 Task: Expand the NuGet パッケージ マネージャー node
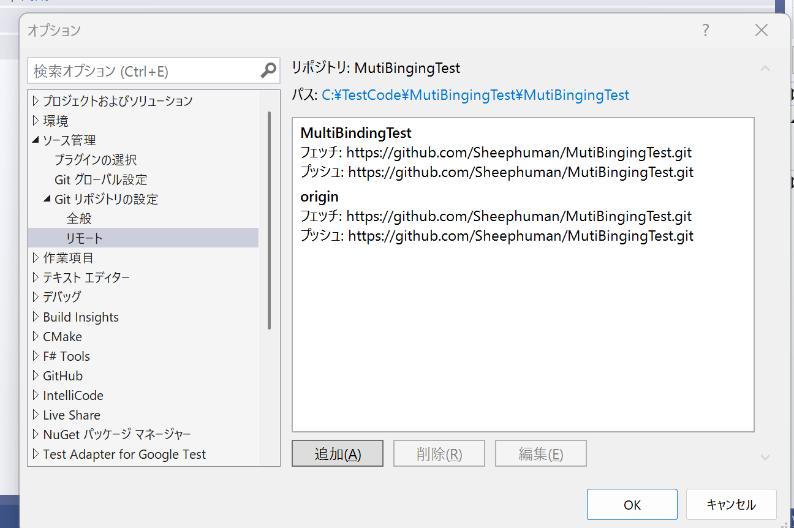click(x=36, y=434)
